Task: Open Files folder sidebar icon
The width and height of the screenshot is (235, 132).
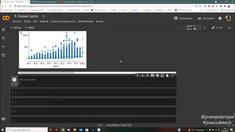Action: [3, 55]
